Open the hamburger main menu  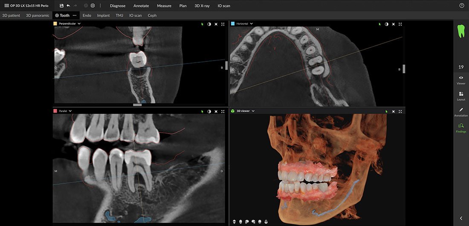pos(6,6)
